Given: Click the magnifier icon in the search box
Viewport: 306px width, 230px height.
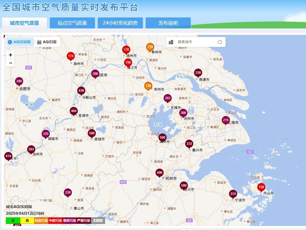Looking at the screenshot, I should coord(220,42).
